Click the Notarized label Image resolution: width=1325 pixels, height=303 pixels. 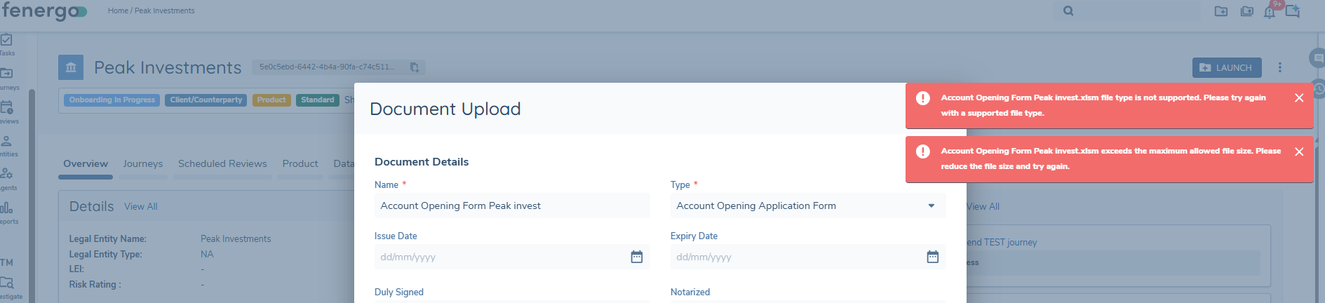tap(690, 292)
